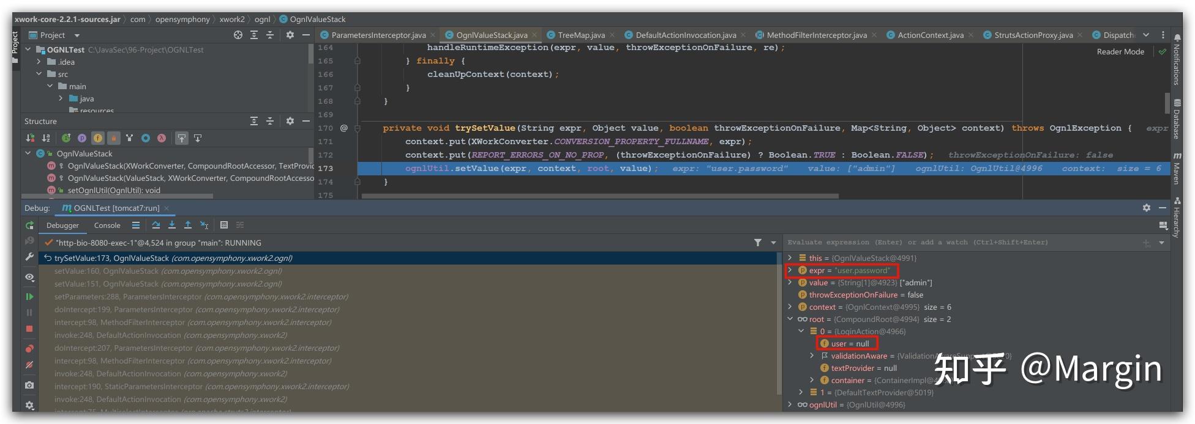Toggle show inherited members in Structure
Image resolution: width=1195 pixels, height=424 pixels.
click(66, 138)
